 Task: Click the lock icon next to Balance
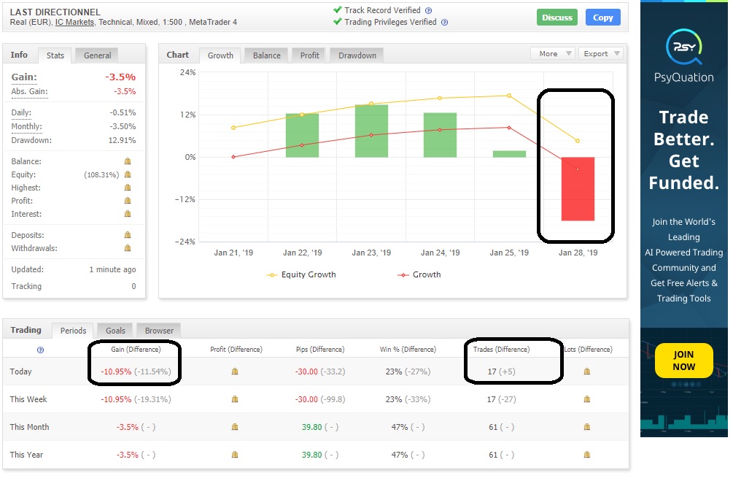click(x=128, y=161)
